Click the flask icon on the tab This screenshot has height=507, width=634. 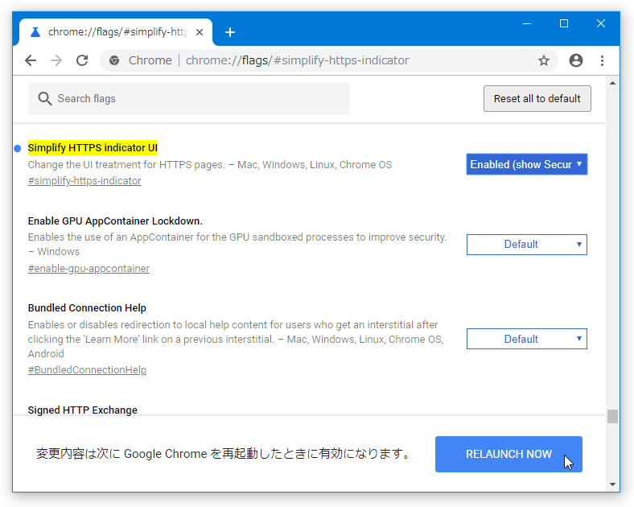tap(35, 32)
